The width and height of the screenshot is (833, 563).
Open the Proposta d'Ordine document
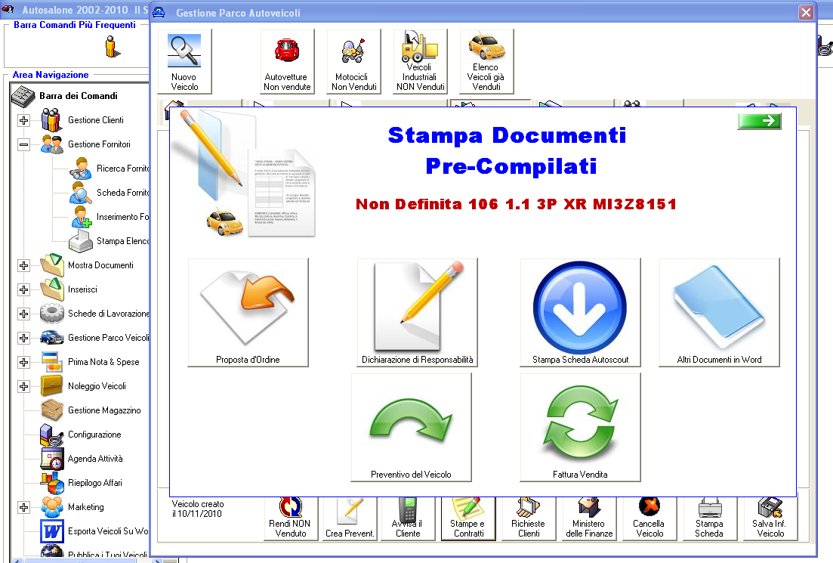coord(248,313)
